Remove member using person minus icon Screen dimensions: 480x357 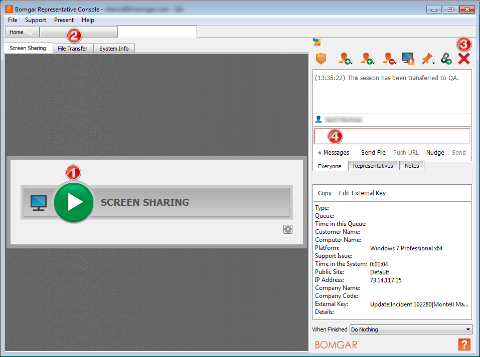click(x=389, y=59)
